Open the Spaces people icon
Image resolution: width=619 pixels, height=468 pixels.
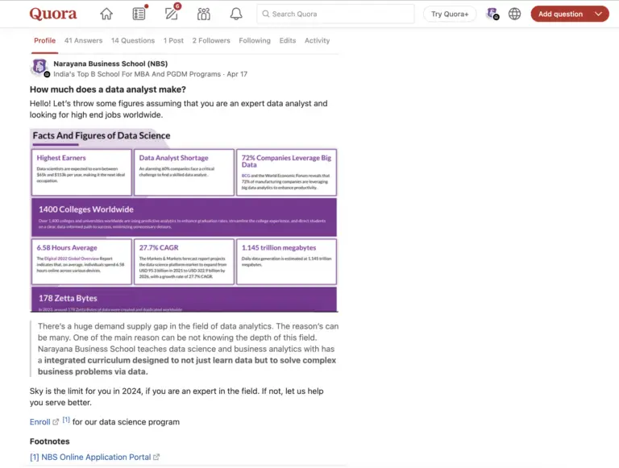click(x=203, y=14)
